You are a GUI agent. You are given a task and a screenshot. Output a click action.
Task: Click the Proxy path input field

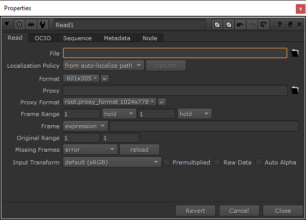coord(175,90)
